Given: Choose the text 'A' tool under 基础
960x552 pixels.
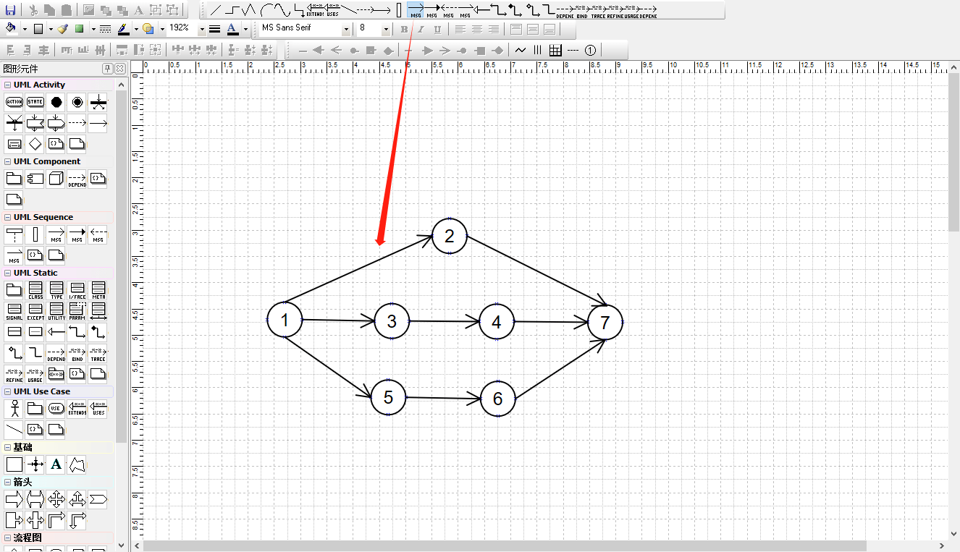Looking at the screenshot, I should [56, 464].
